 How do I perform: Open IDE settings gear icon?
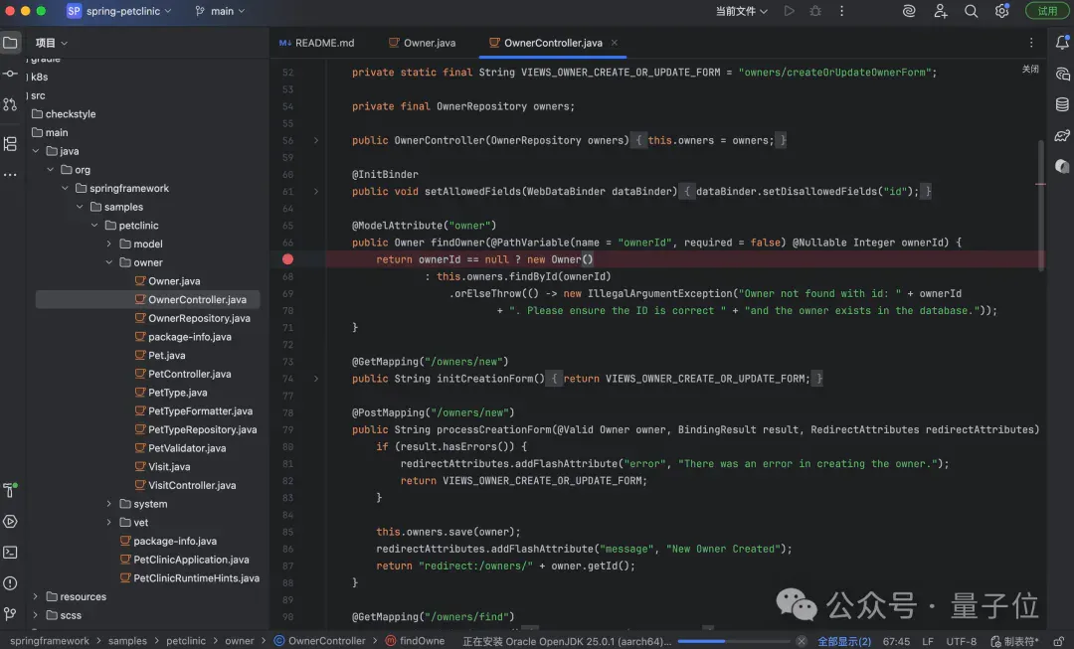1002,11
